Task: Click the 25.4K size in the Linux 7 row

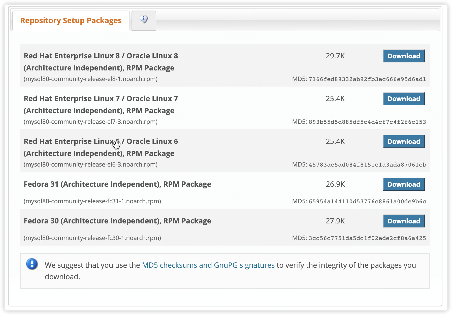Action: pyautogui.click(x=335, y=99)
